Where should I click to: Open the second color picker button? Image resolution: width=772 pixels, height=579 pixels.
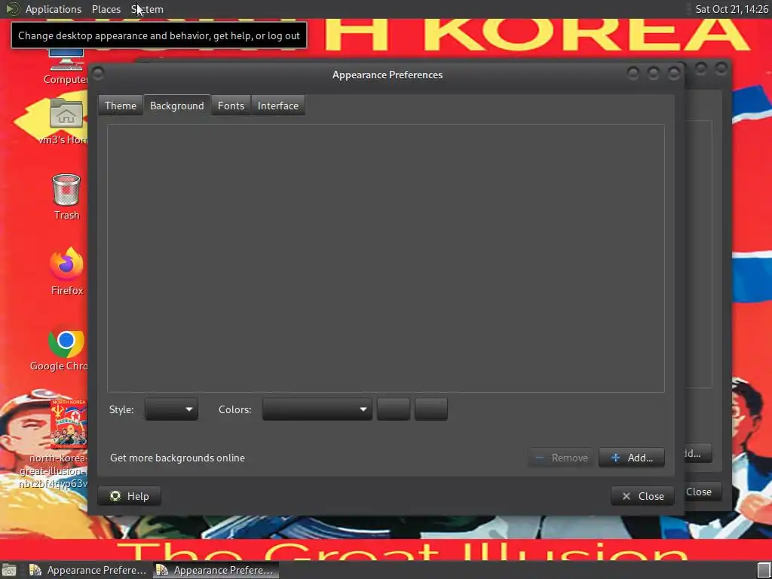pos(430,409)
